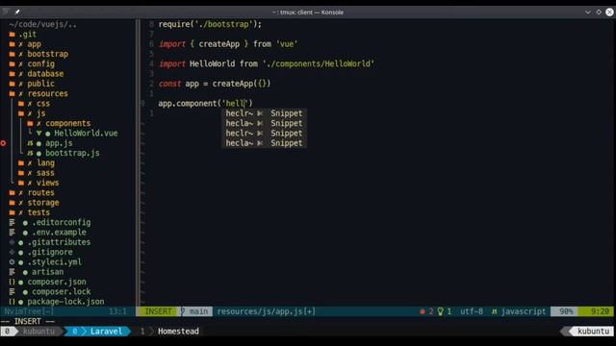Image resolution: width=616 pixels, height=346 pixels.
Task: Click the routes folder icon
Action: (13, 192)
